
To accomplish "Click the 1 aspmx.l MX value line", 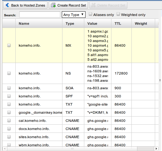I will [x=98, y=31].
